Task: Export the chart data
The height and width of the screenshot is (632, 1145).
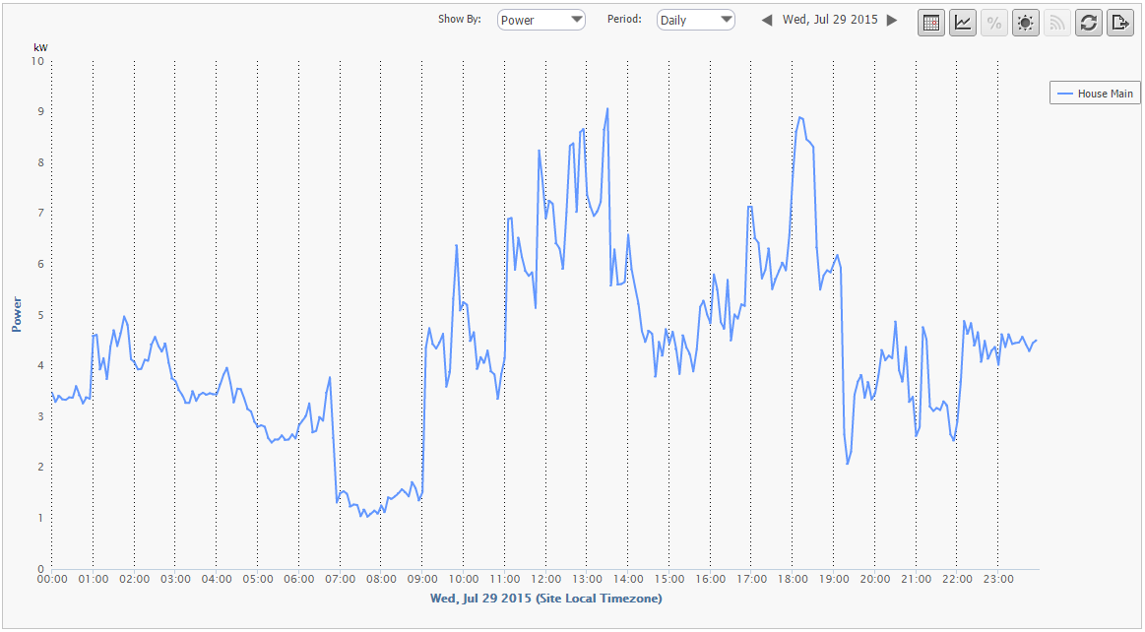Action: pos(1120,23)
